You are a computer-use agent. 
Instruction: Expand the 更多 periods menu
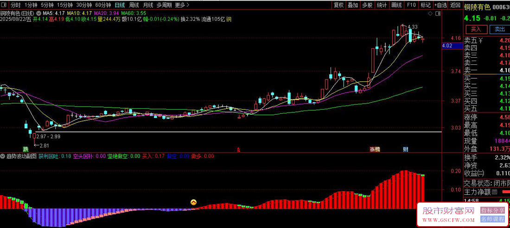tap(182, 5)
